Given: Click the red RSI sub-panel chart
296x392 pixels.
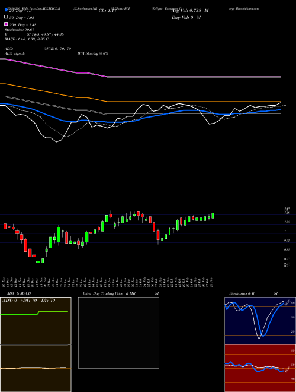Looking at the screenshot, I should tap(260, 368).
